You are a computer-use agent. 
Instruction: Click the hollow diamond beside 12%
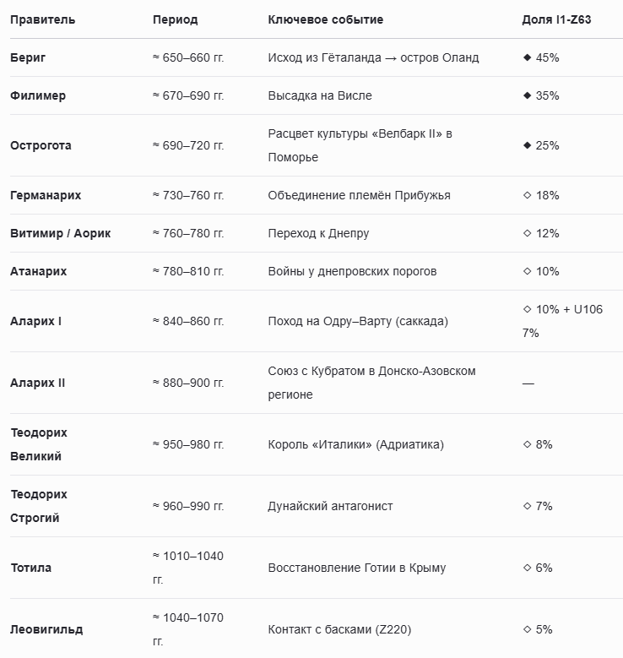coord(528,233)
